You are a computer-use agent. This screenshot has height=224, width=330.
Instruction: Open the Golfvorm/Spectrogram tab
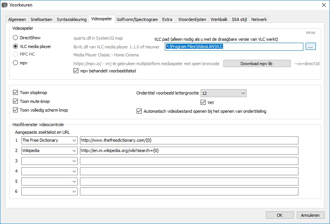[x=137, y=19]
